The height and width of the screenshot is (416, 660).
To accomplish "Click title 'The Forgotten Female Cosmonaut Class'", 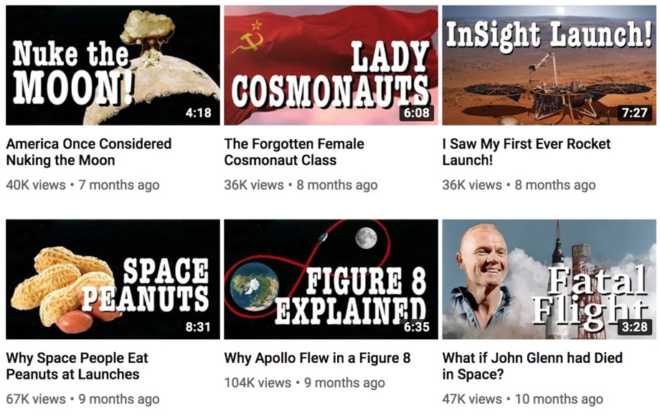I will (294, 152).
